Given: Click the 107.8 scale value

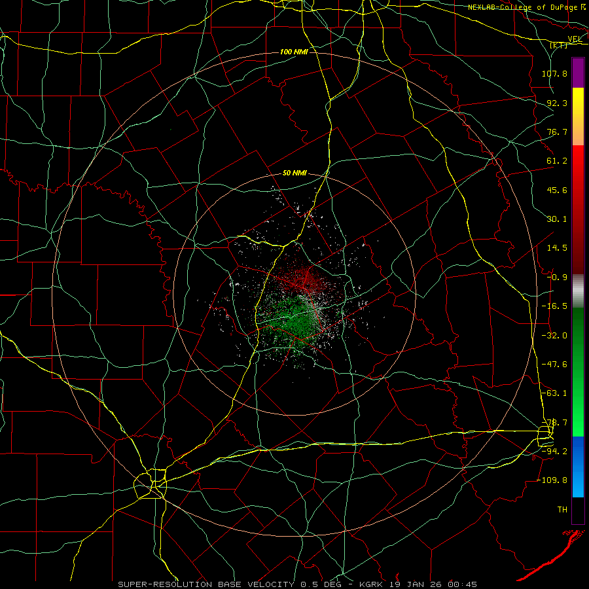Looking at the screenshot, I should [x=554, y=73].
